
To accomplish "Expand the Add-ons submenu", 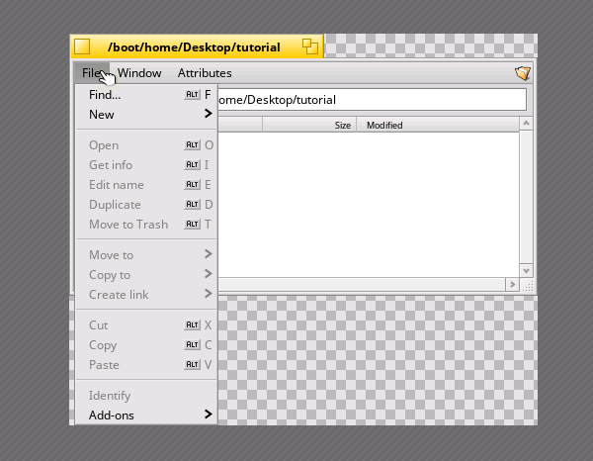I will [x=208, y=415].
